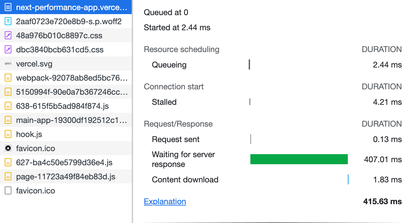Screen dimensions: 410x223
Task: Click stylesheet icon for 48a976b010c8897c.css
Action: (8, 36)
